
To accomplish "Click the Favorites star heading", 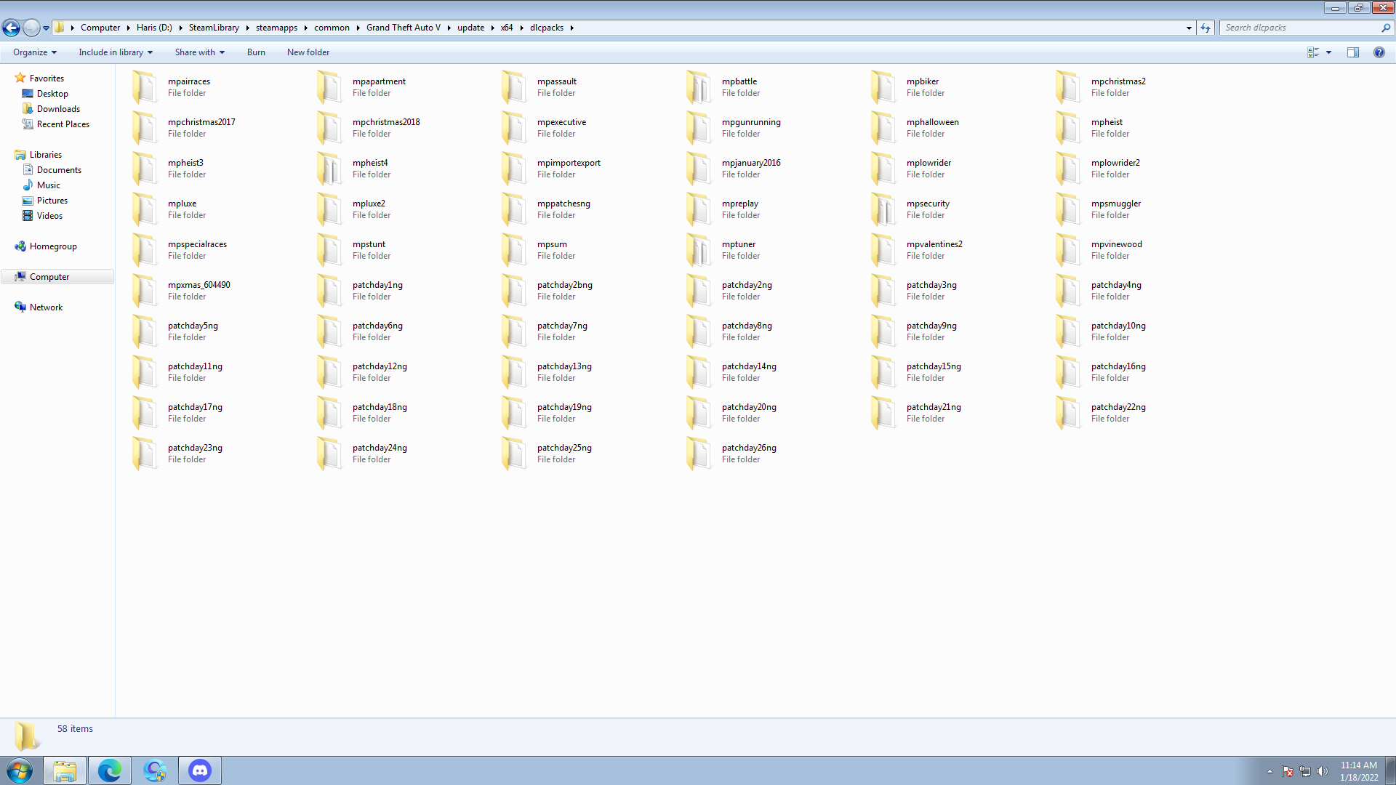I will pos(39,78).
